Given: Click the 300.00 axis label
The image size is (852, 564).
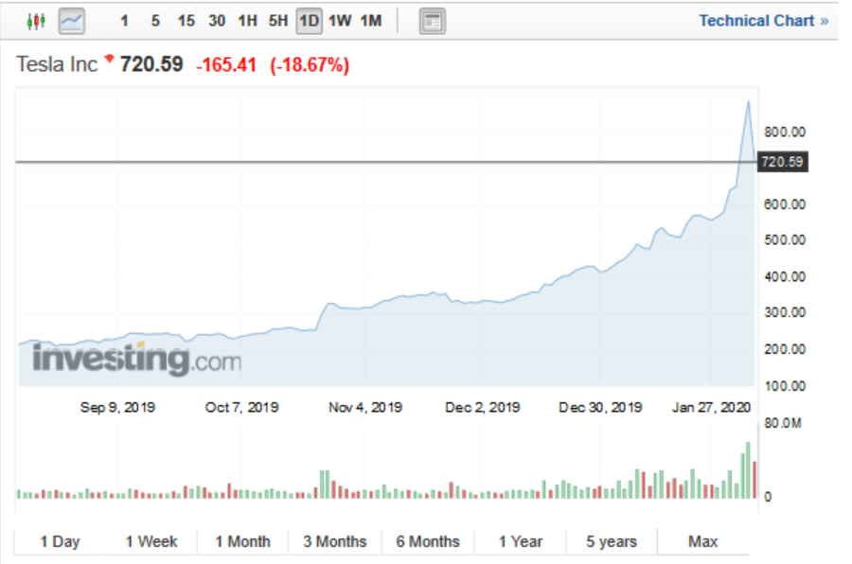Looking at the screenshot, I should coord(785,312).
